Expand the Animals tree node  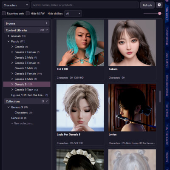pos(8,36)
